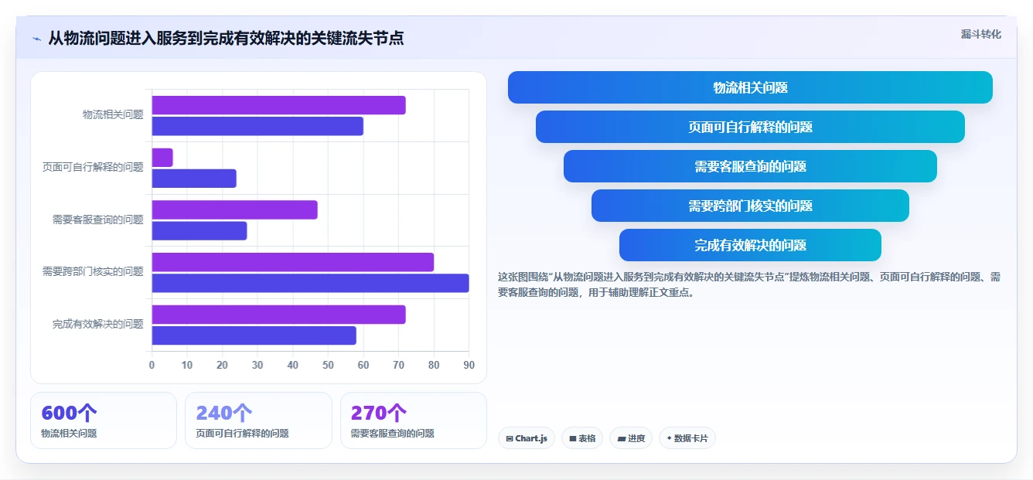
Task: Click purple bar for 需要跨部门核实的问题
Action: (292, 262)
